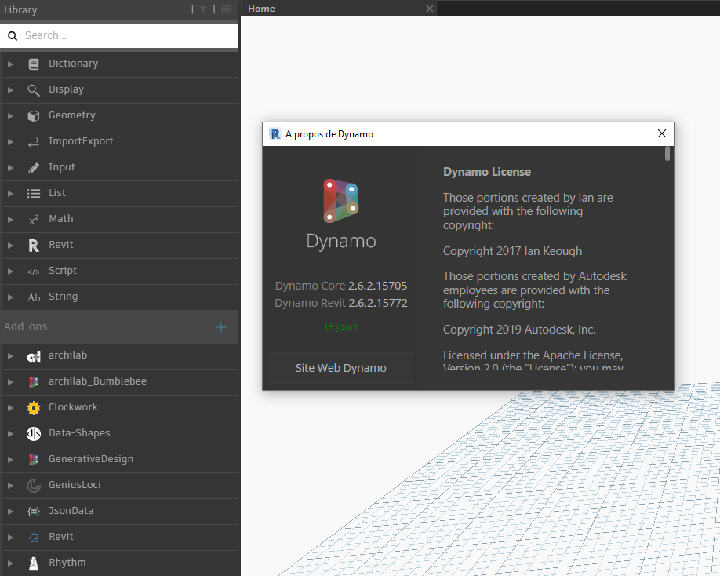The image size is (720, 576).
Task: Click the Rhythm metronome icon
Action: 34,563
